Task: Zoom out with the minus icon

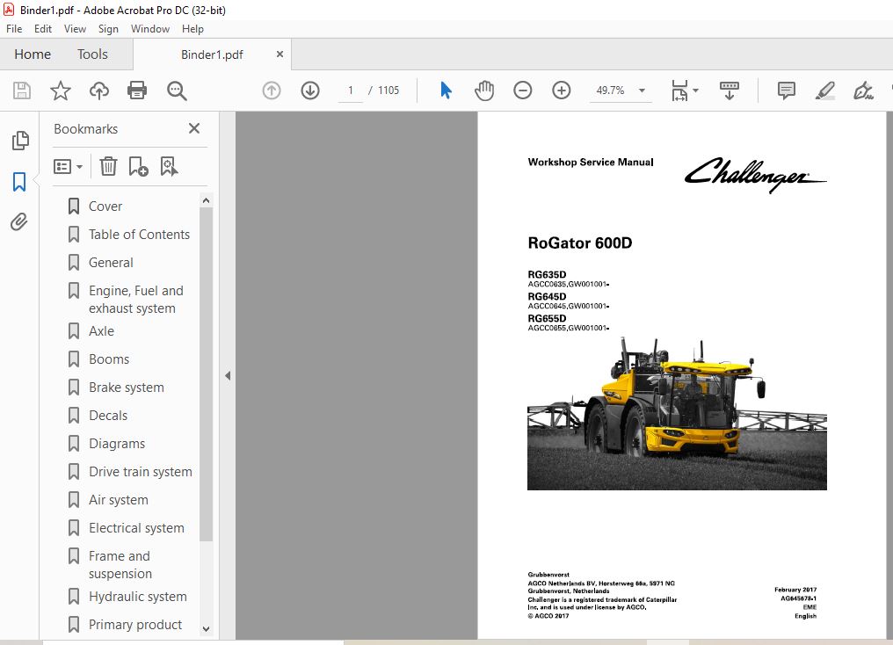Action: (522, 91)
